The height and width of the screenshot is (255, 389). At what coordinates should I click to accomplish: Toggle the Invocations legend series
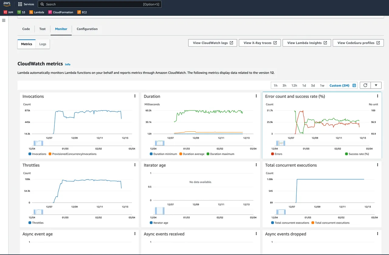[x=37, y=154]
